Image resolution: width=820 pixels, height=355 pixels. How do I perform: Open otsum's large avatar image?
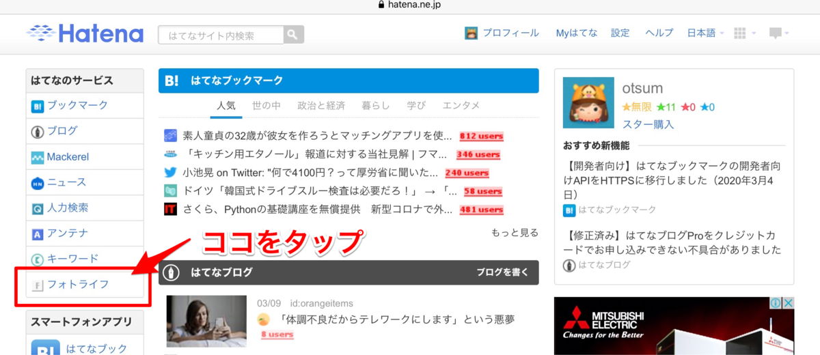coord(588,102)
